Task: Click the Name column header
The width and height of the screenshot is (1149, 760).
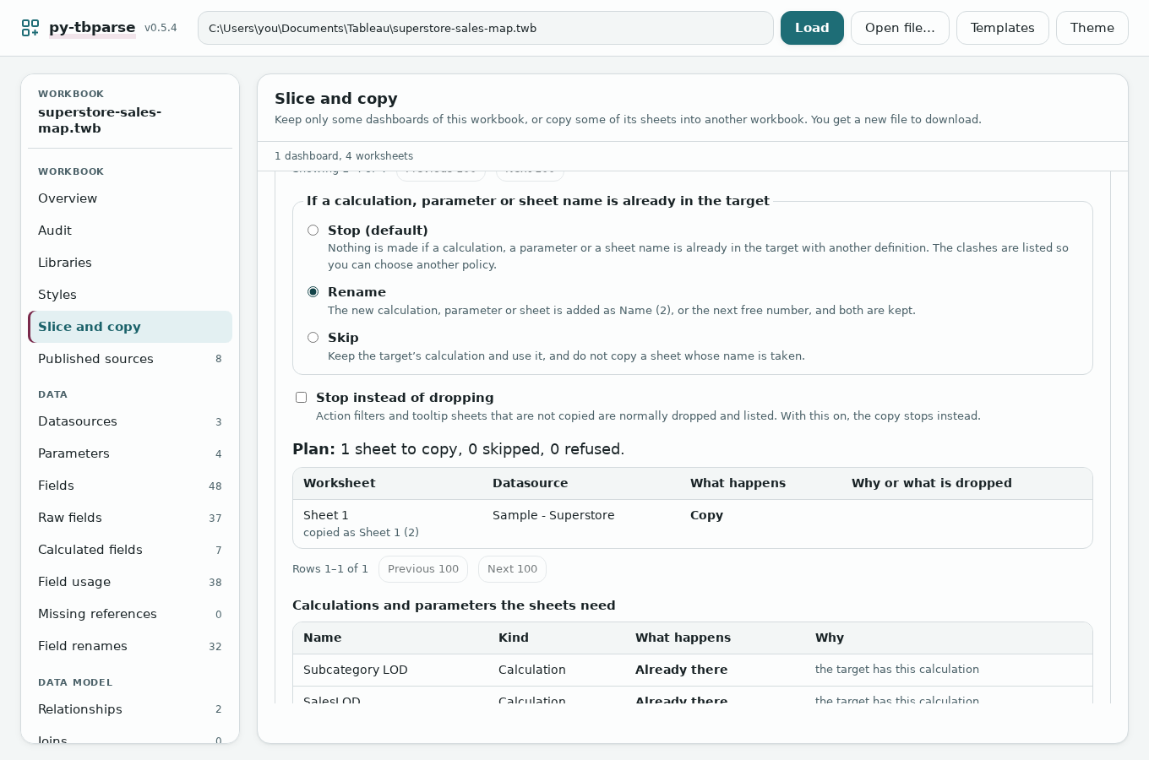Action: click(x=323, y=638)
